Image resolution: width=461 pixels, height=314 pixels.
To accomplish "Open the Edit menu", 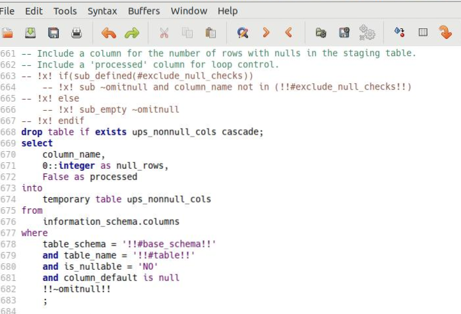I will coord(34,11).
